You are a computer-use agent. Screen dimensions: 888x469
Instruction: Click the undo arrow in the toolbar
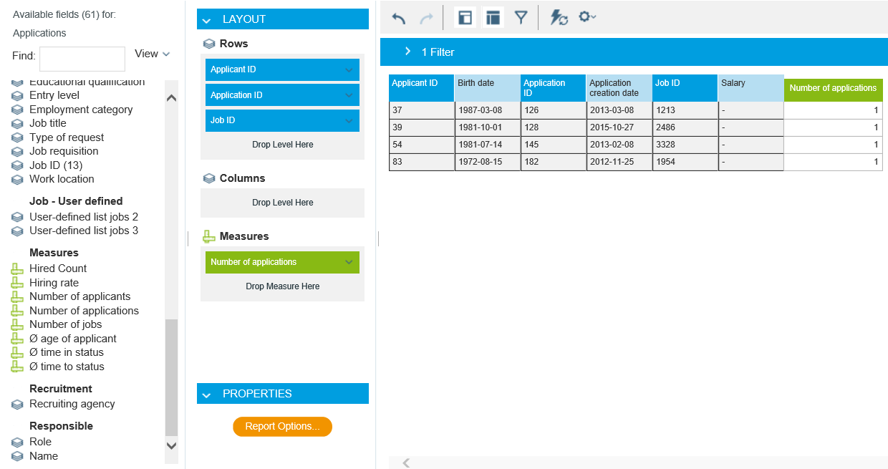(x=399, y=18)
